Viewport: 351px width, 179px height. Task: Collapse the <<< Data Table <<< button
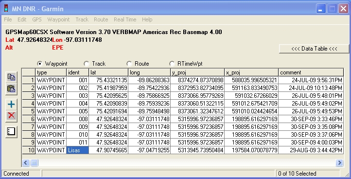(314, 49)
